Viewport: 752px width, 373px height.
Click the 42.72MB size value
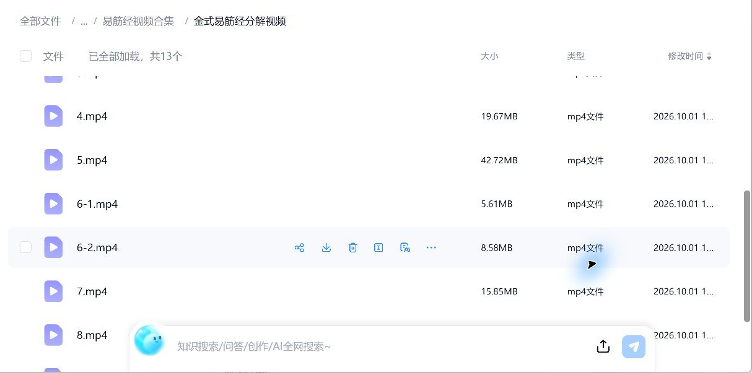pos(499,160)
